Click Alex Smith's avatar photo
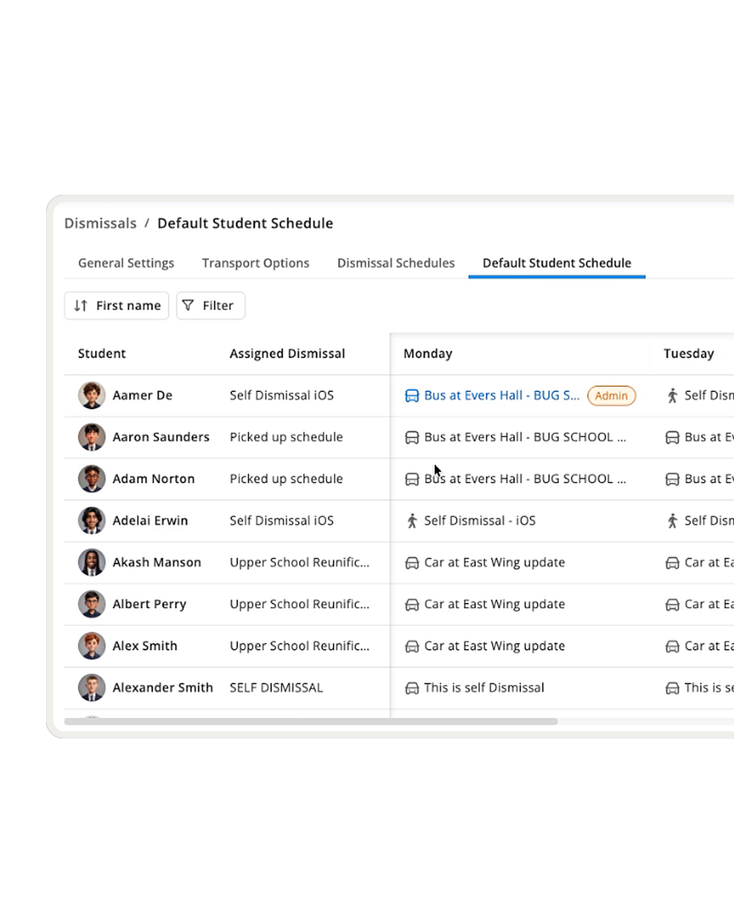The width and height of the screenshot is (734, 918). pos(92,646)
